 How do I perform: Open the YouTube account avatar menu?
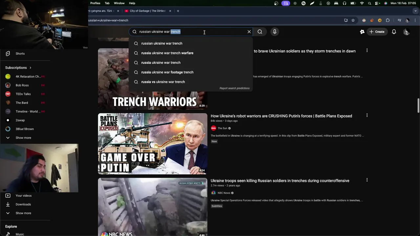click(406, 32)
